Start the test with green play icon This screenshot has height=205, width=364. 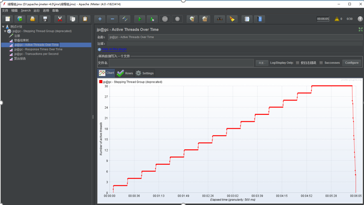(x=140, y=19)
